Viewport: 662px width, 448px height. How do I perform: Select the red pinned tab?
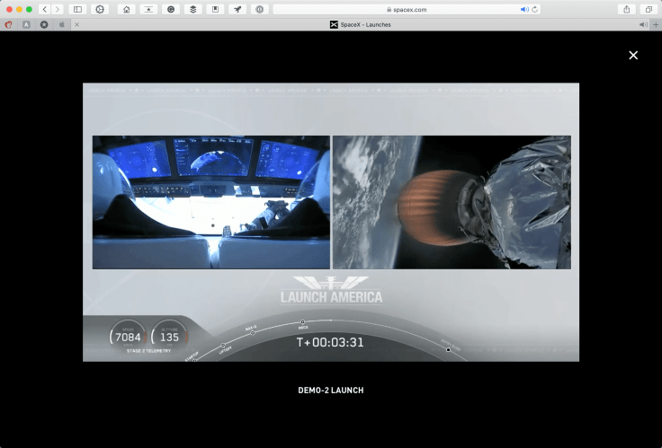8,25
